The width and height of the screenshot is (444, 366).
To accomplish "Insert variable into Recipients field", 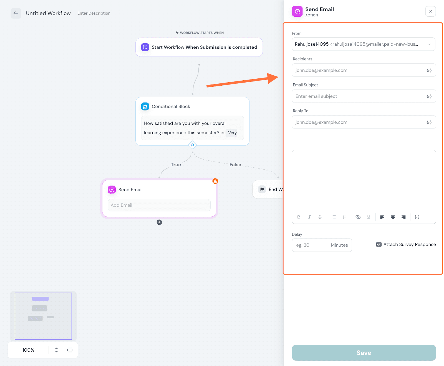I will click(429, 70).
